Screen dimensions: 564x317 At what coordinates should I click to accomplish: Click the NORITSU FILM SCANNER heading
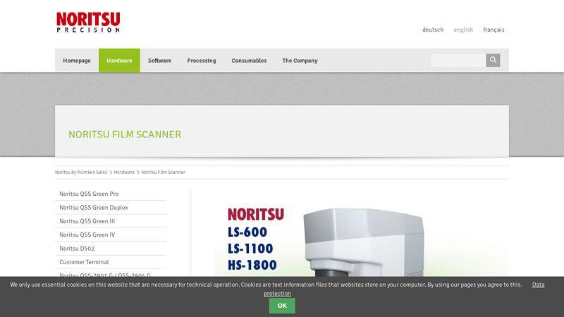click(125, 135)
